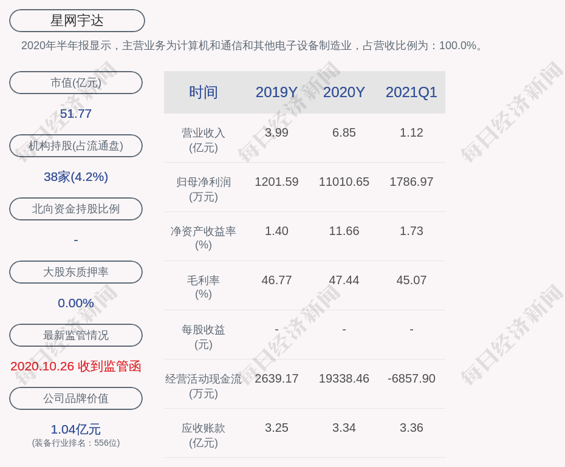Click the 1.04亿元 brand value figure
Viewport: 565px width, 467px height.
[x=76, y=429]
